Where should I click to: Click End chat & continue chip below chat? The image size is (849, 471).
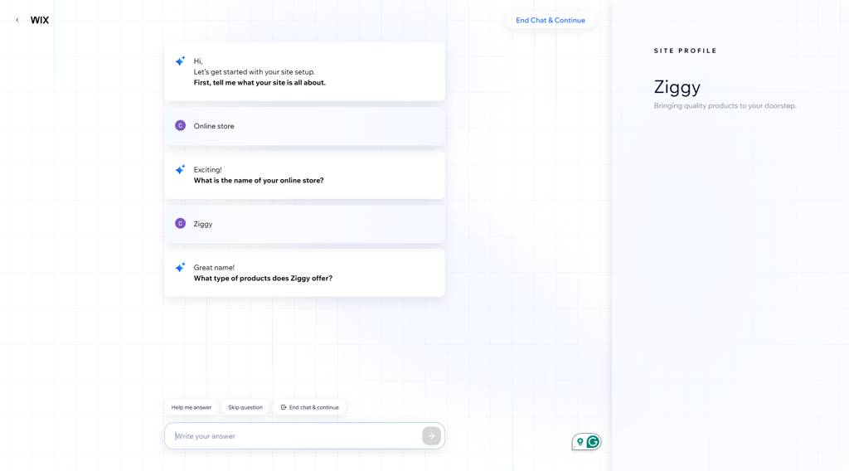click(x=309, y=407)
